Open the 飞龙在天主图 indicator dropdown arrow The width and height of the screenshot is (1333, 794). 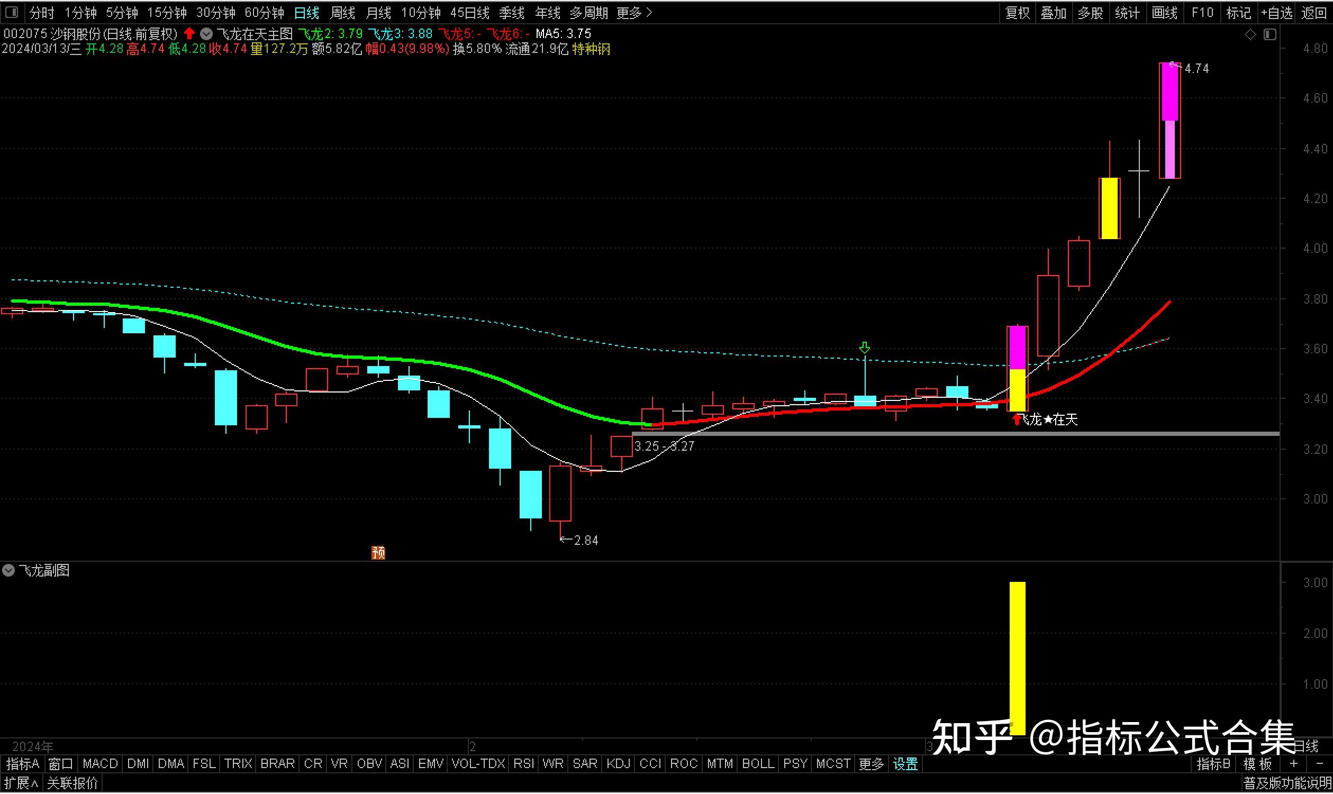click(x=206, y=34)
